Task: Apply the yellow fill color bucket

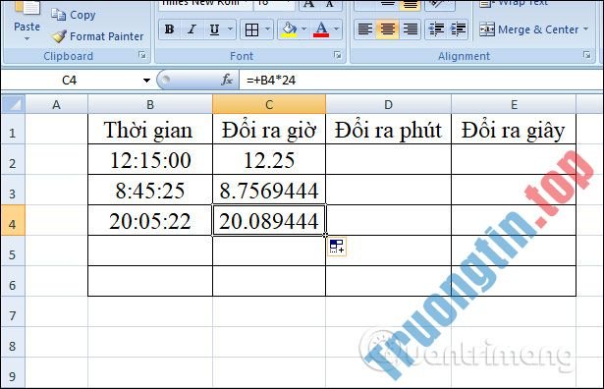Action: point(289,29)
